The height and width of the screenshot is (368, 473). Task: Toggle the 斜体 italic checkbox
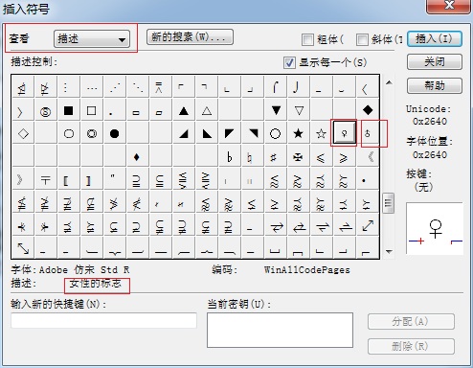[362, 40]
